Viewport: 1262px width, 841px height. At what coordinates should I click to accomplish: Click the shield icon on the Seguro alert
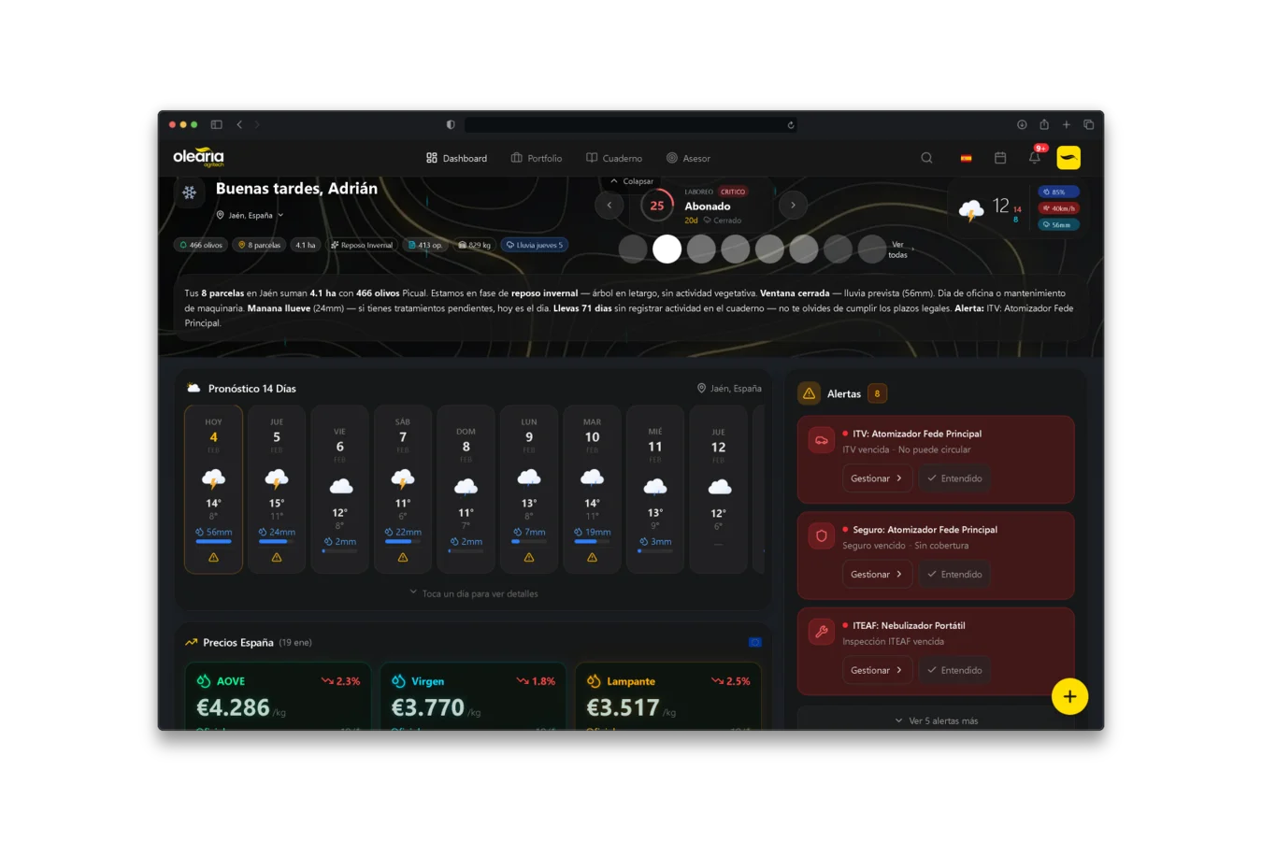[821, 535]
